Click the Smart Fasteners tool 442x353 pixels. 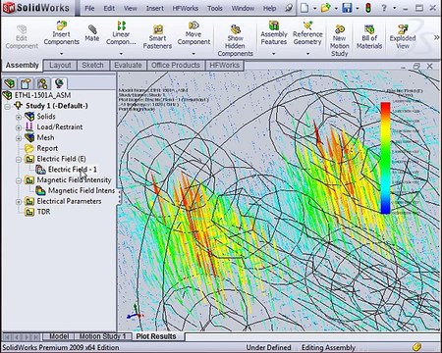(x=157, y=37)
